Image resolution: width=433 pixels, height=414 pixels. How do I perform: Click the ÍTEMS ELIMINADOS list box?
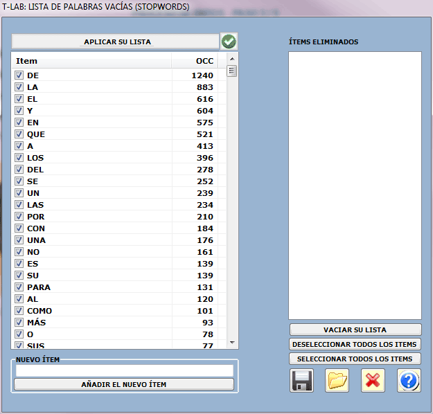(355, 186)
